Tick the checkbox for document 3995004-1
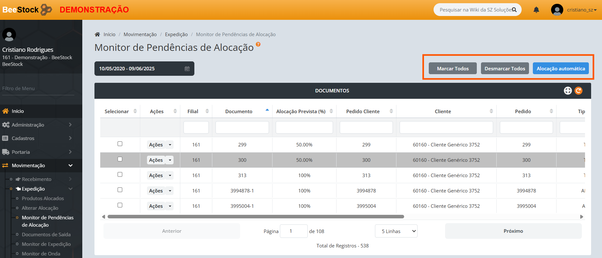602x258 pixels. point(120,205)
